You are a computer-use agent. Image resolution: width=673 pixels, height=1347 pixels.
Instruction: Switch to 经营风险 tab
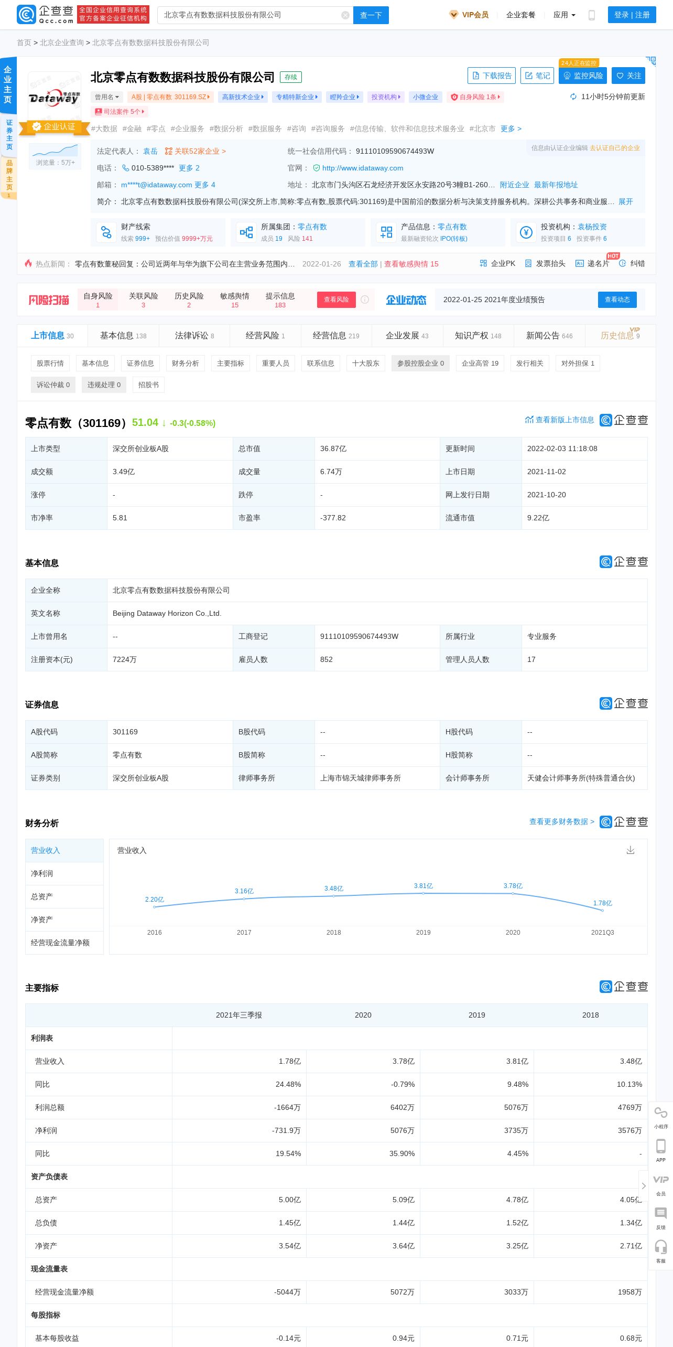pyautogui.click(x=265, y=336)
